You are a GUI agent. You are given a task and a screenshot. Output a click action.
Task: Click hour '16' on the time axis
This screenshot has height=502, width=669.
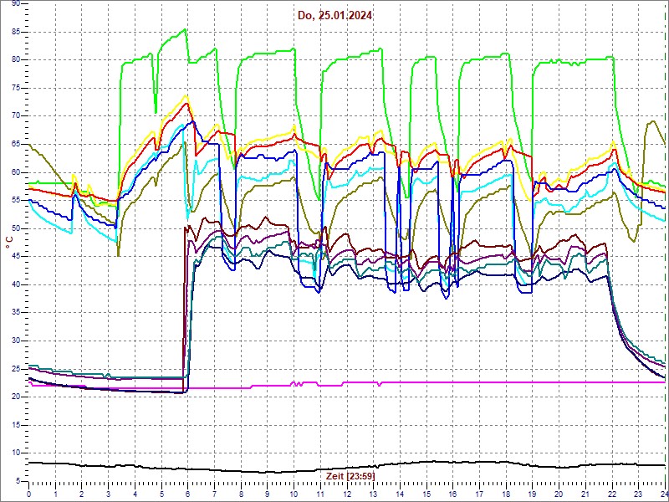453,494
